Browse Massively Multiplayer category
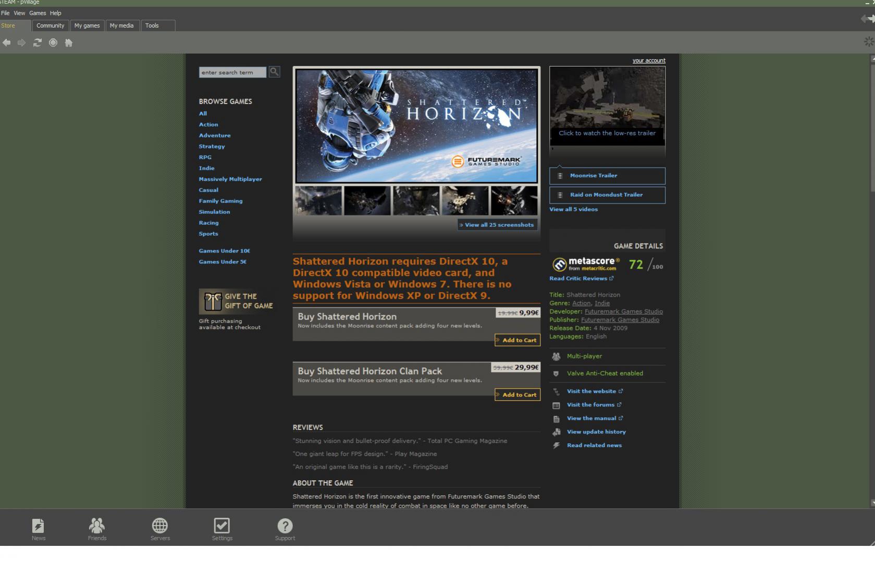Image resolution: width=875 pixels, height=562 pixels. (x=230, y=179)
